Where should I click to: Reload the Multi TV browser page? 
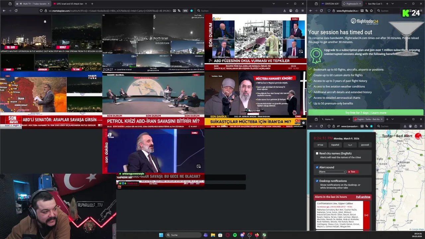[16, 11]
